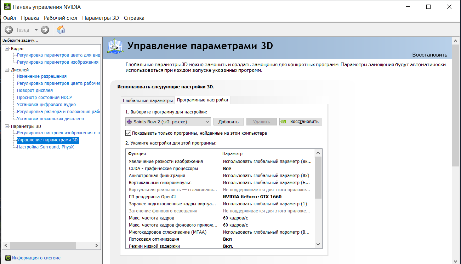Open the Saints Row 2 program dropdown
The width and height of the screenshot is (461, 264).
pyautogui.click(x=168, y=122)
